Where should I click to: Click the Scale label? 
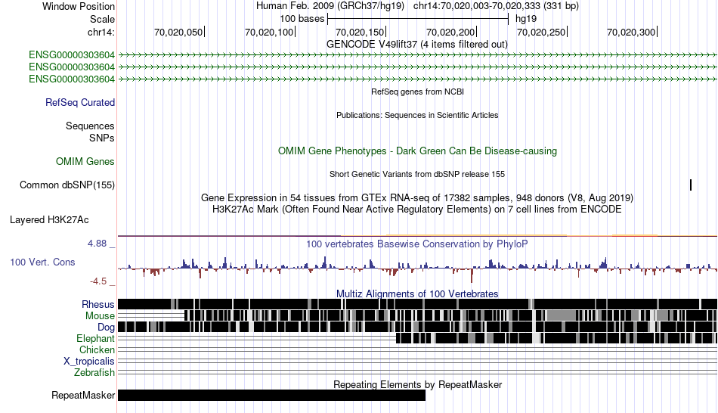102,19
